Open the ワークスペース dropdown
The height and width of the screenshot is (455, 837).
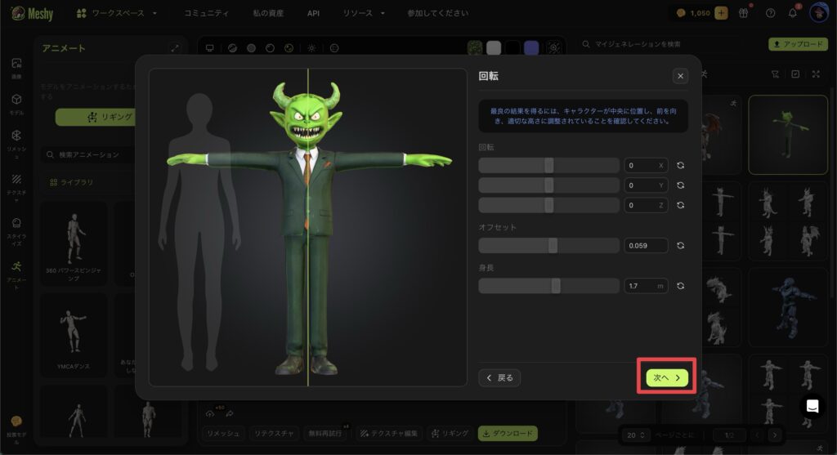pos(117,13)
